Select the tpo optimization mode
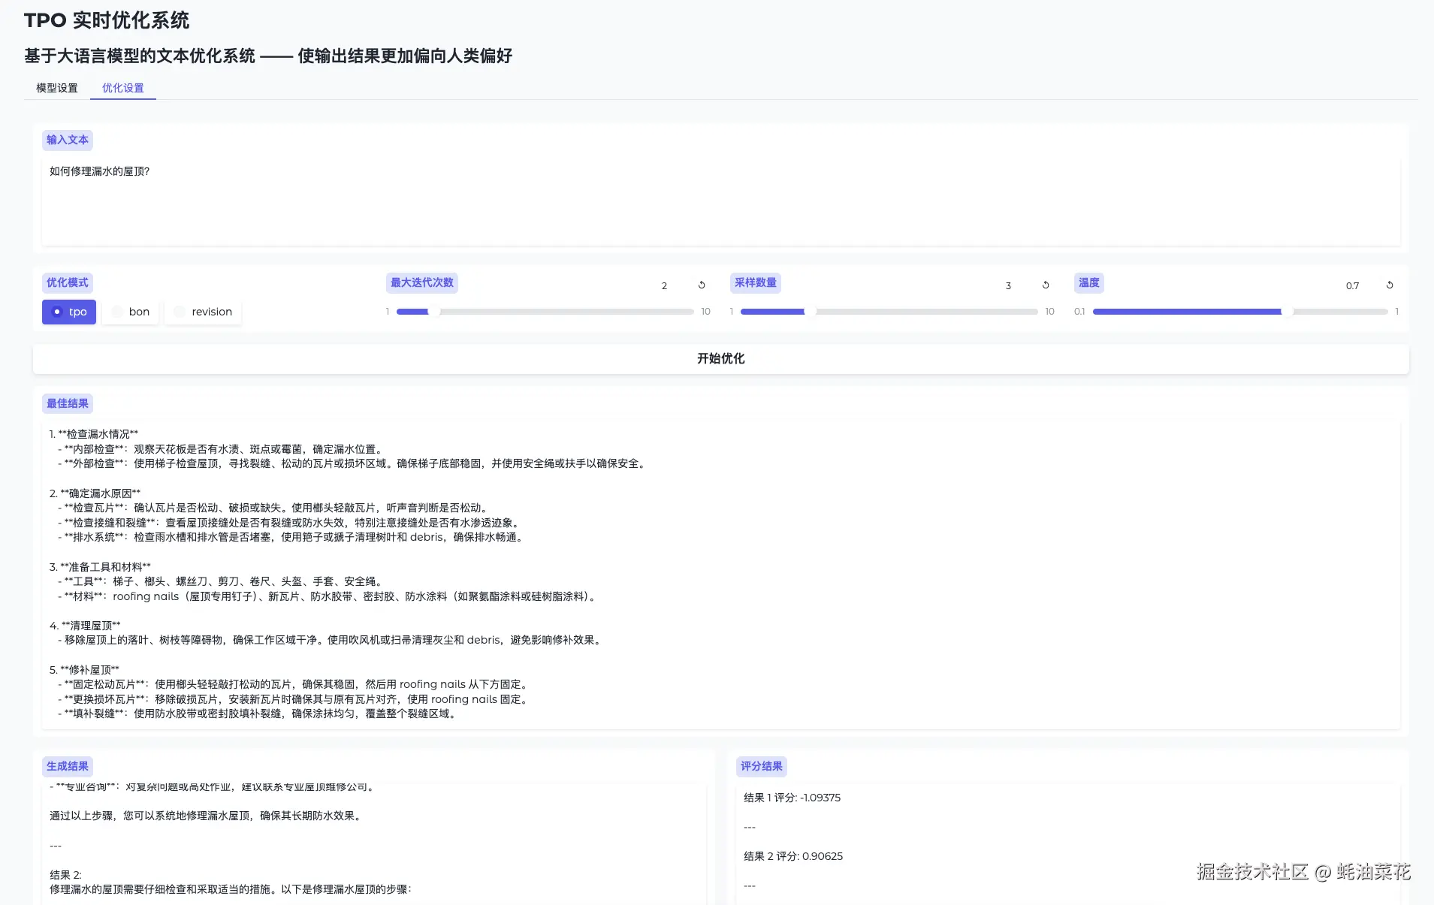 (69, 312)
